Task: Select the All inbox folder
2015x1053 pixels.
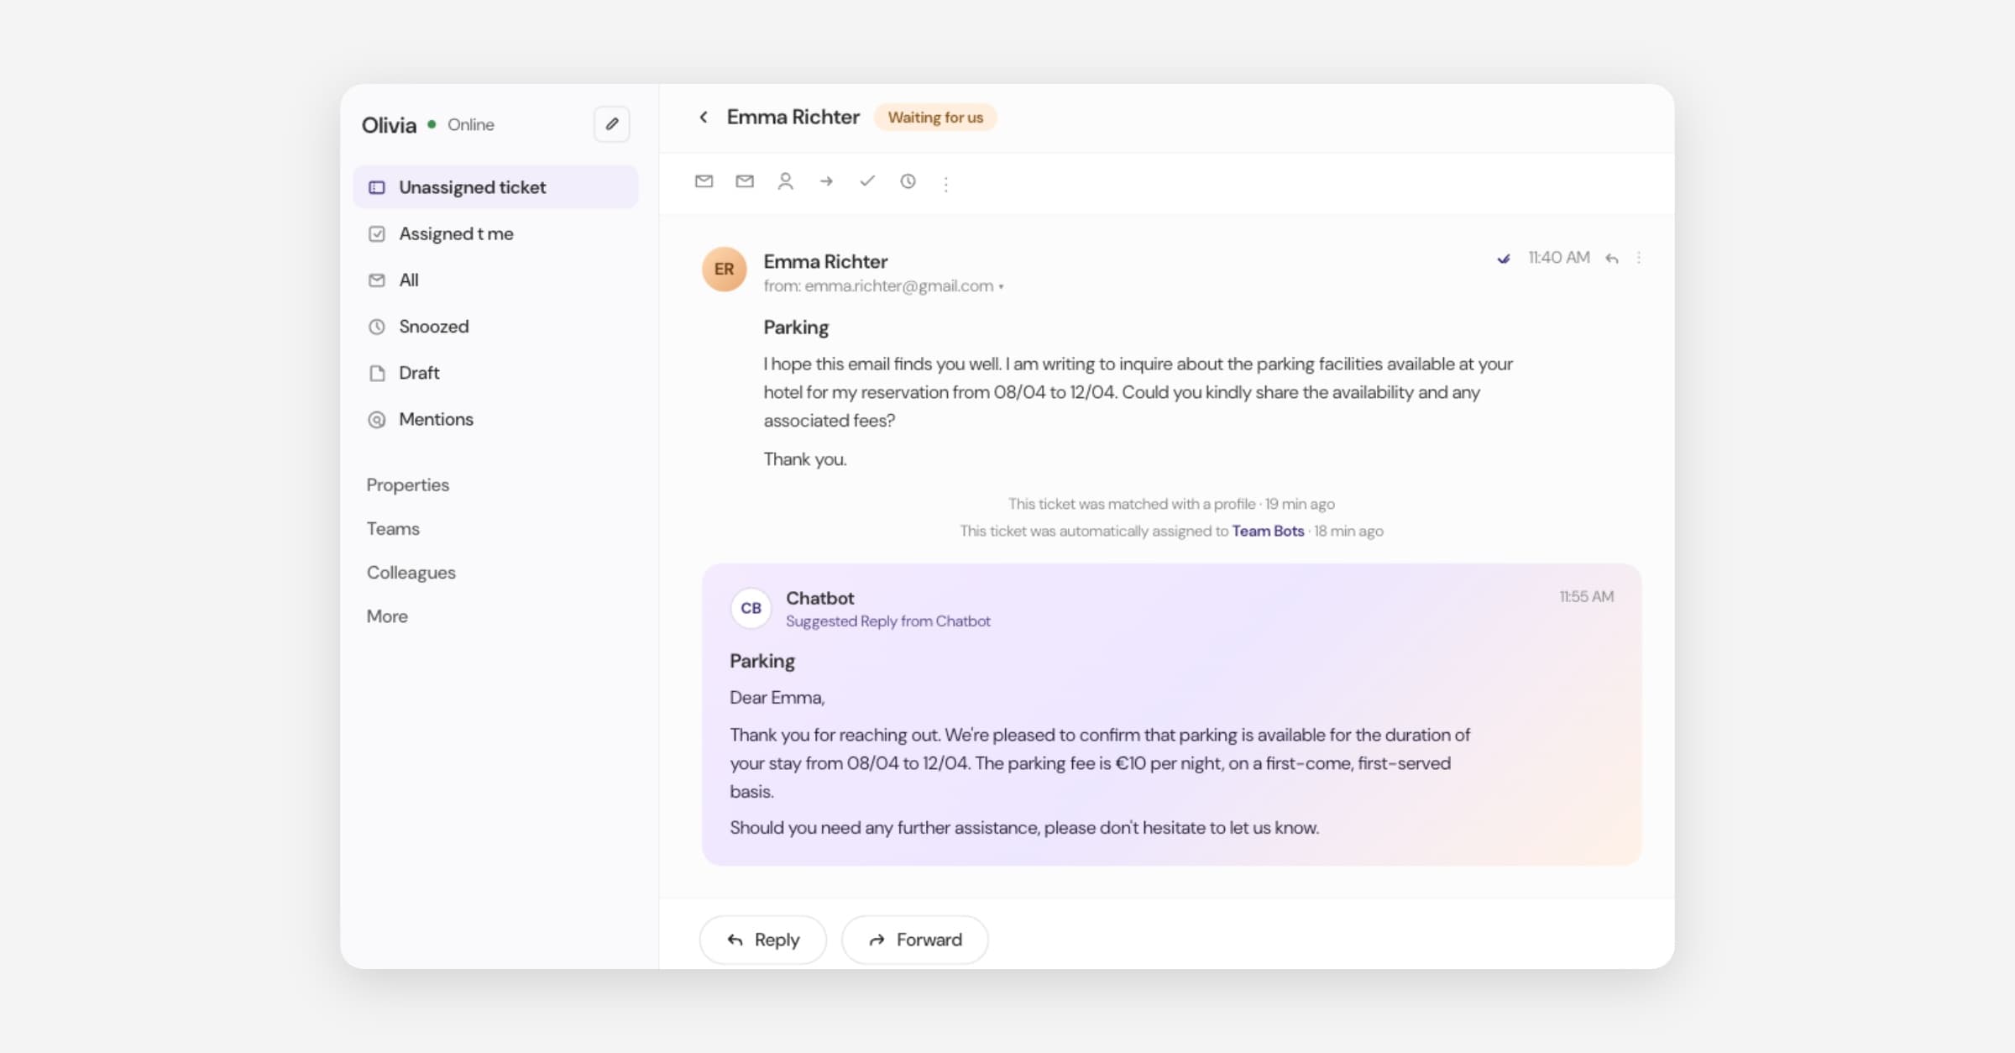Action: (496, 280)
